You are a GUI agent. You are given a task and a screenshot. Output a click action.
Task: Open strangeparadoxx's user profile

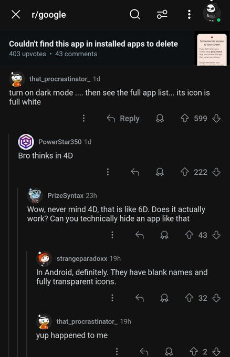pyautogui.click(x=82, y=258)
